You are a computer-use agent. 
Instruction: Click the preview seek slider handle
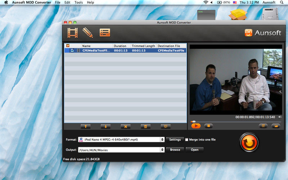pos(193,122)
